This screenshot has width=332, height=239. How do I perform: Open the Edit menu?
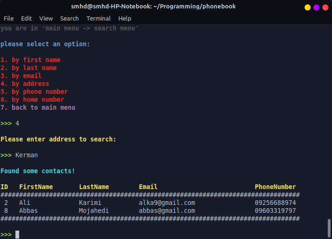tap(27, 19)
